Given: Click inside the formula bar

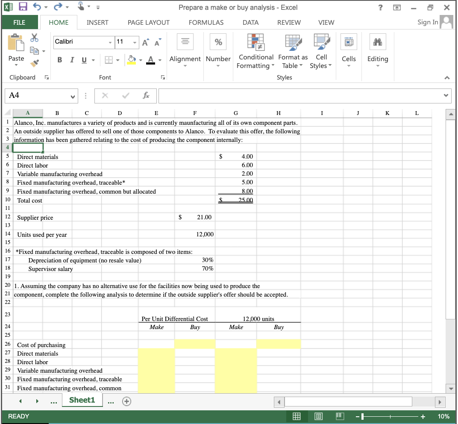Looking at the screenshot, I should (299, 95).
